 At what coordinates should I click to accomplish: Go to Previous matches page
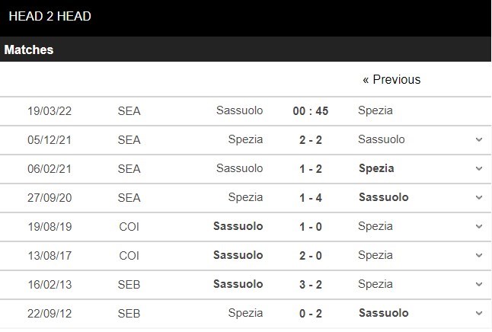point(391,79)
